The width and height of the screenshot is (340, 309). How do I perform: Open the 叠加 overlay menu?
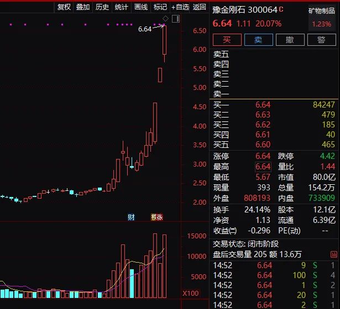[x=83, y=7]
